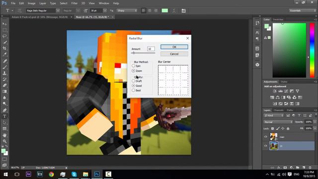
Task: Open the Opacity dropdown arrow
Action: [315, 122]
